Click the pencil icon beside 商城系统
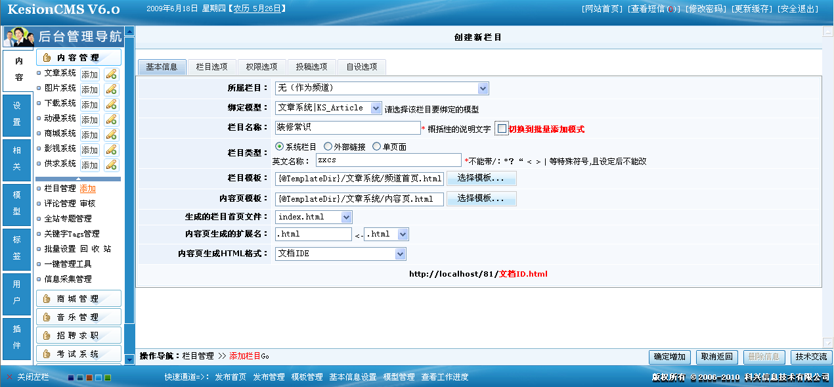The image size is (834, 387). (112, 135)
